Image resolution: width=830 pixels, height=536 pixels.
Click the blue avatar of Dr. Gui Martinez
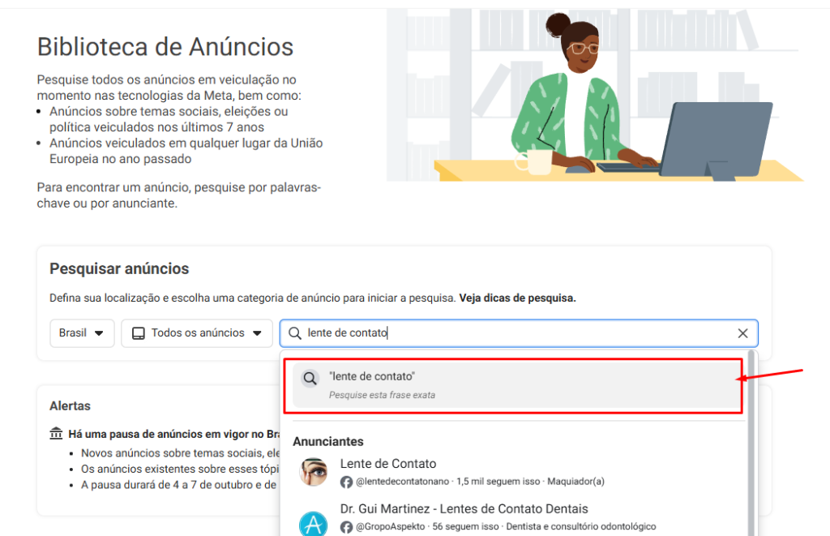[313, 522]
